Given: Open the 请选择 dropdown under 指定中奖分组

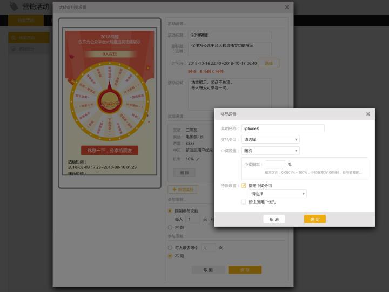Looking at the screenshot, I should coord(278,194).
